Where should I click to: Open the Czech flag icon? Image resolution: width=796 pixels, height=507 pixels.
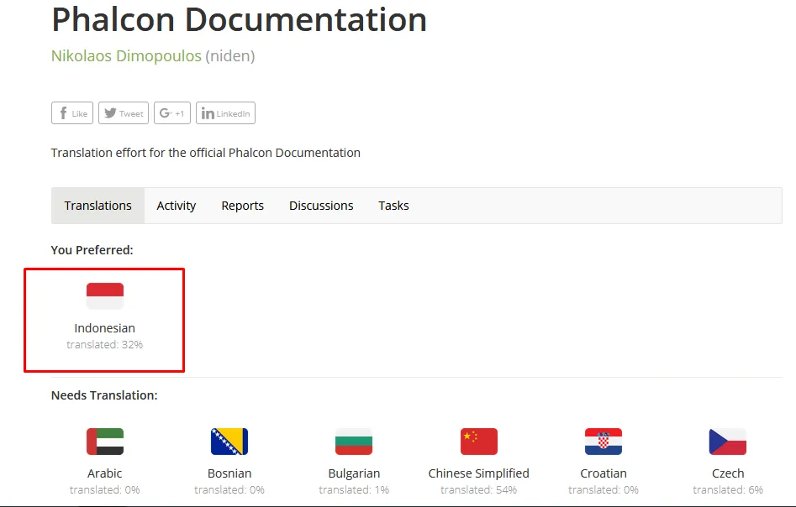727,442
